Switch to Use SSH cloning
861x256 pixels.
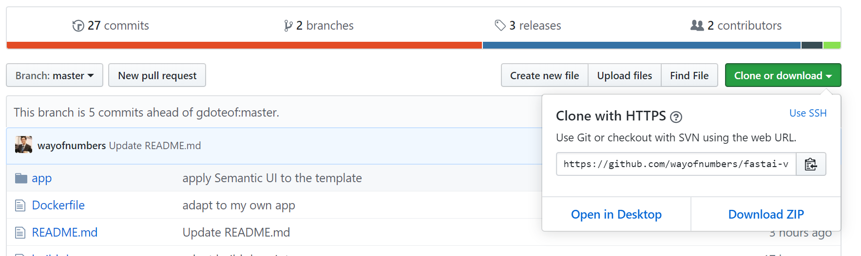807,113
